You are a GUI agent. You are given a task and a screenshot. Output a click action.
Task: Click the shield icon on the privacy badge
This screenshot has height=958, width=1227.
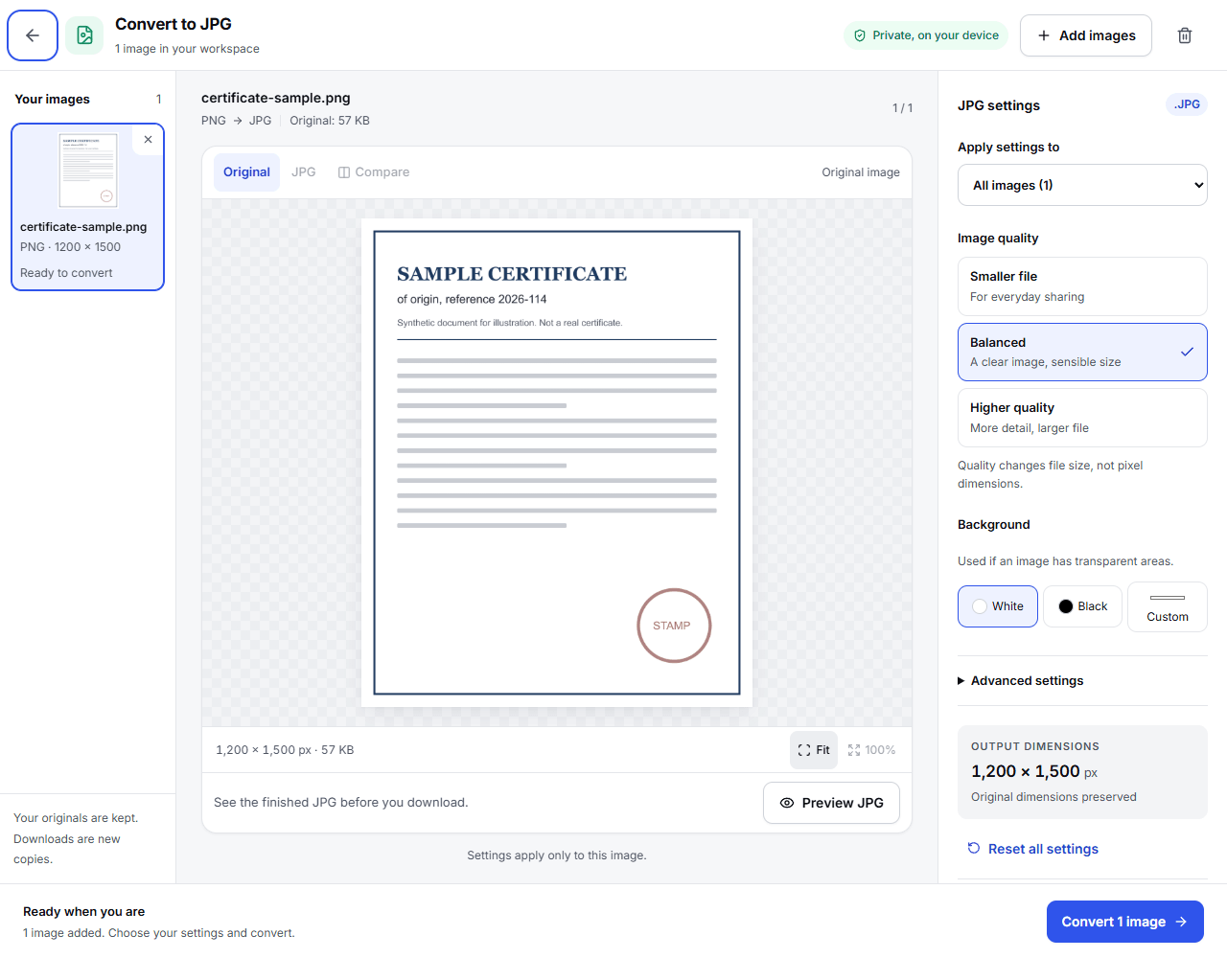pyautogui.click(x=860, y=35)
